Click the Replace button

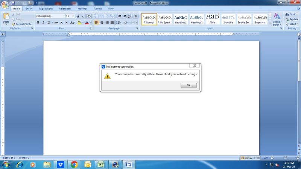[292, 19]
